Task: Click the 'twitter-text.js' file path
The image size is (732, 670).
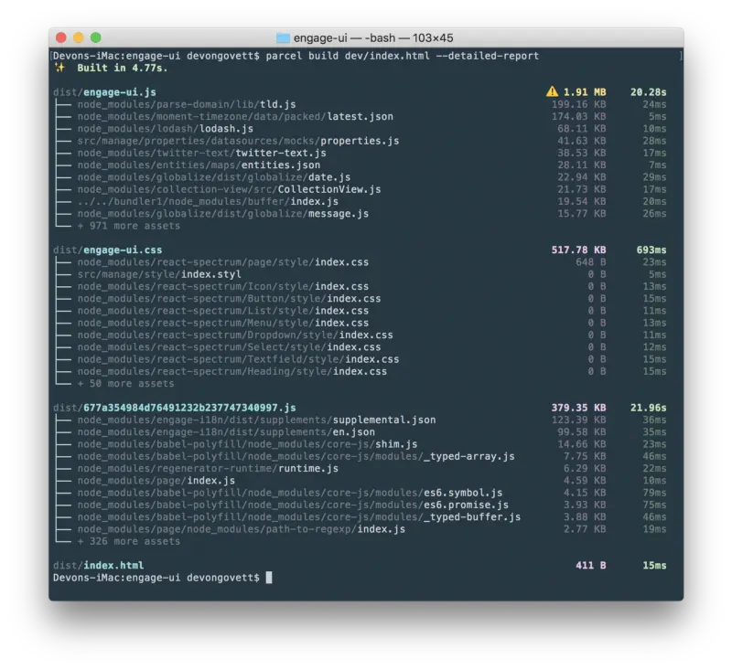Action: pos(201,153)
